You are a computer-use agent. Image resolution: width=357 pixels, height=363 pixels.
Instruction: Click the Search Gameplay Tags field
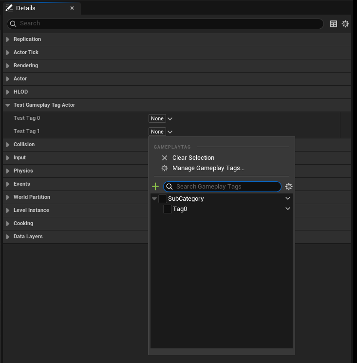[x=222, y=187]
